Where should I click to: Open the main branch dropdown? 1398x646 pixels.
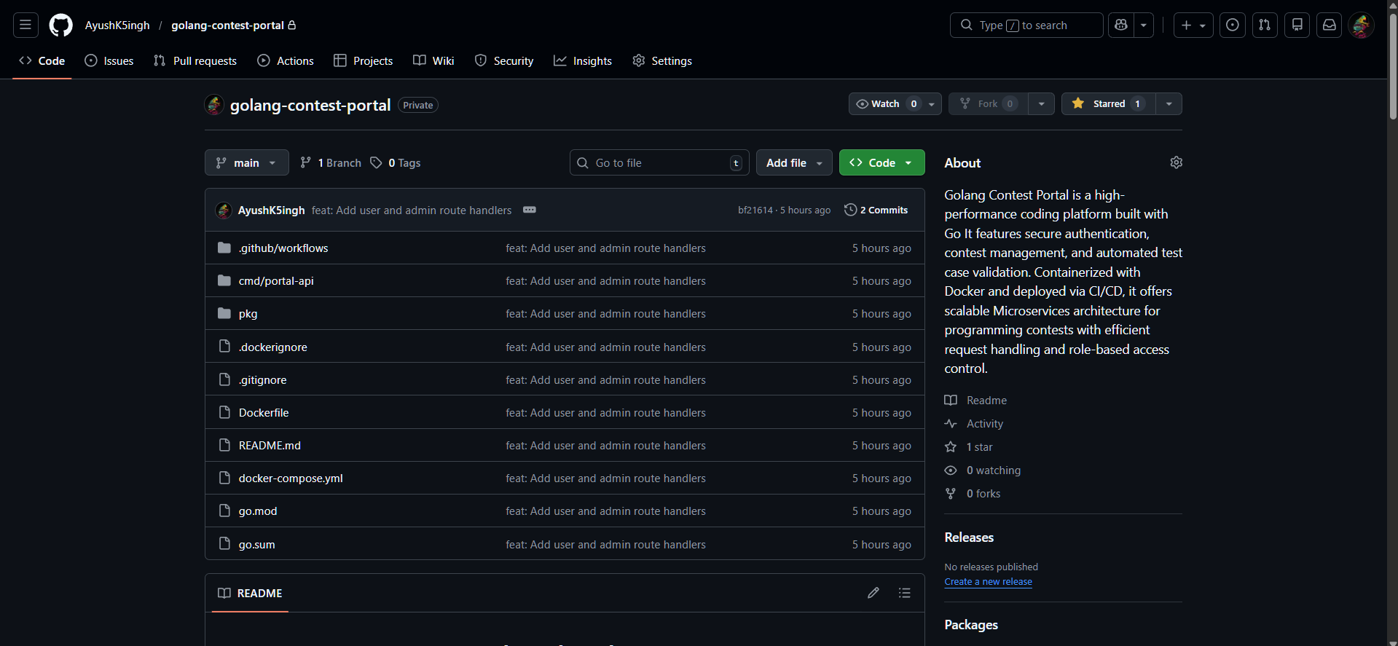[246, 163]
